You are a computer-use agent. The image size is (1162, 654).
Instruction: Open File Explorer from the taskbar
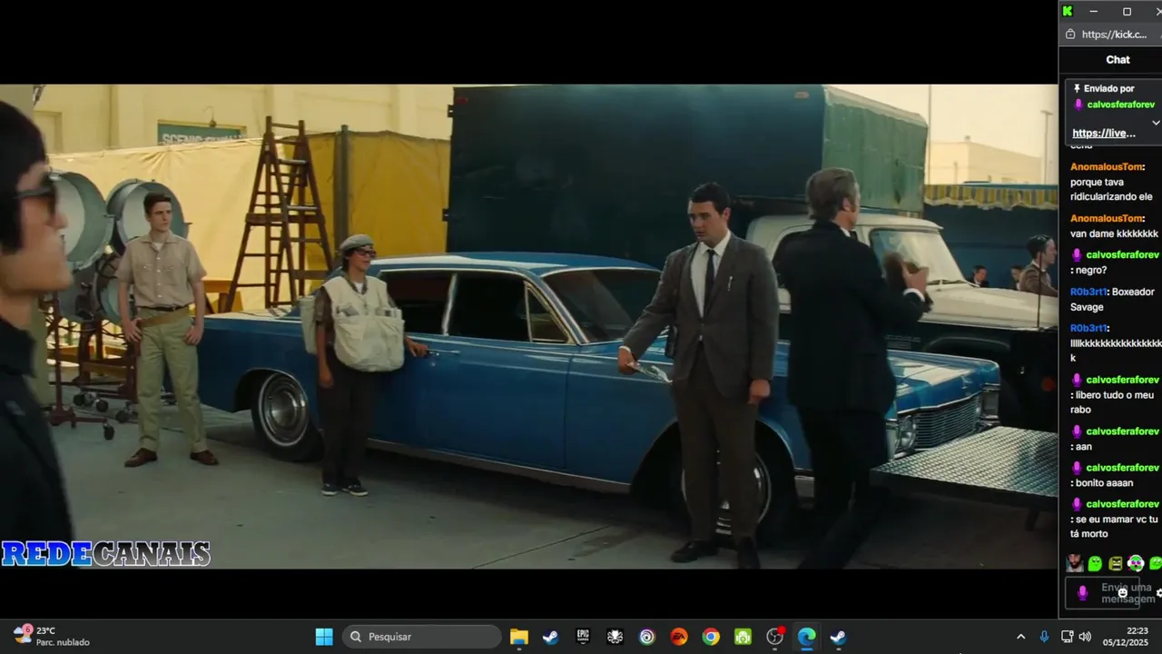click(x=519, y=637)
